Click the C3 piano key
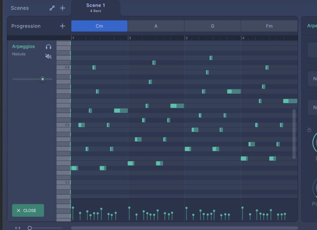 click(x=64, y=125)
